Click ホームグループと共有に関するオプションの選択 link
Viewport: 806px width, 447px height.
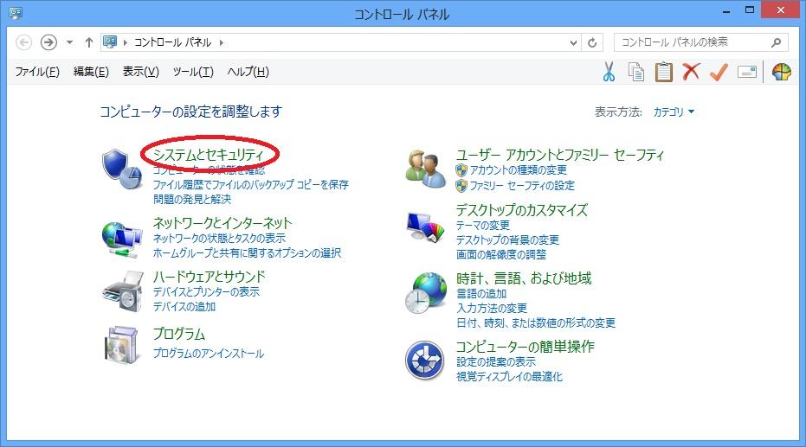(247, 253)
